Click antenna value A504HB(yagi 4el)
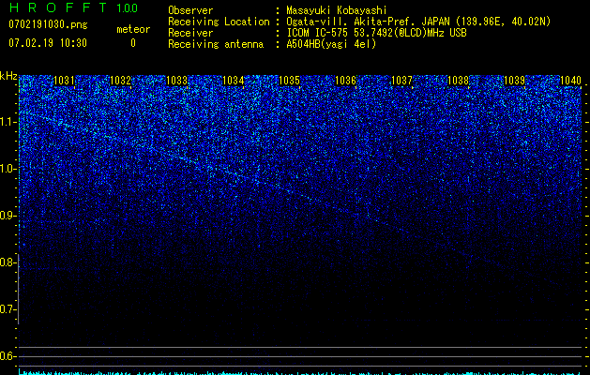 click(x=331, y=44)
